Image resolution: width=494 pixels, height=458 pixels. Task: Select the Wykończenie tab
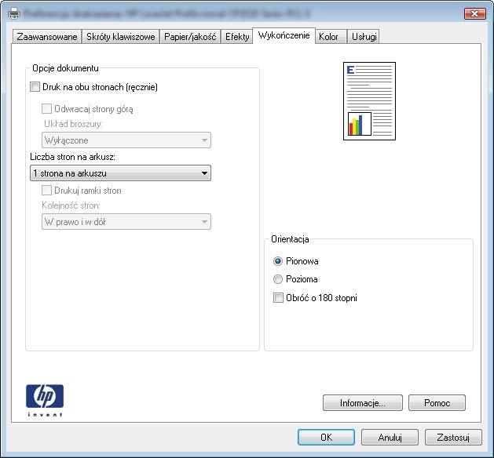284,35
